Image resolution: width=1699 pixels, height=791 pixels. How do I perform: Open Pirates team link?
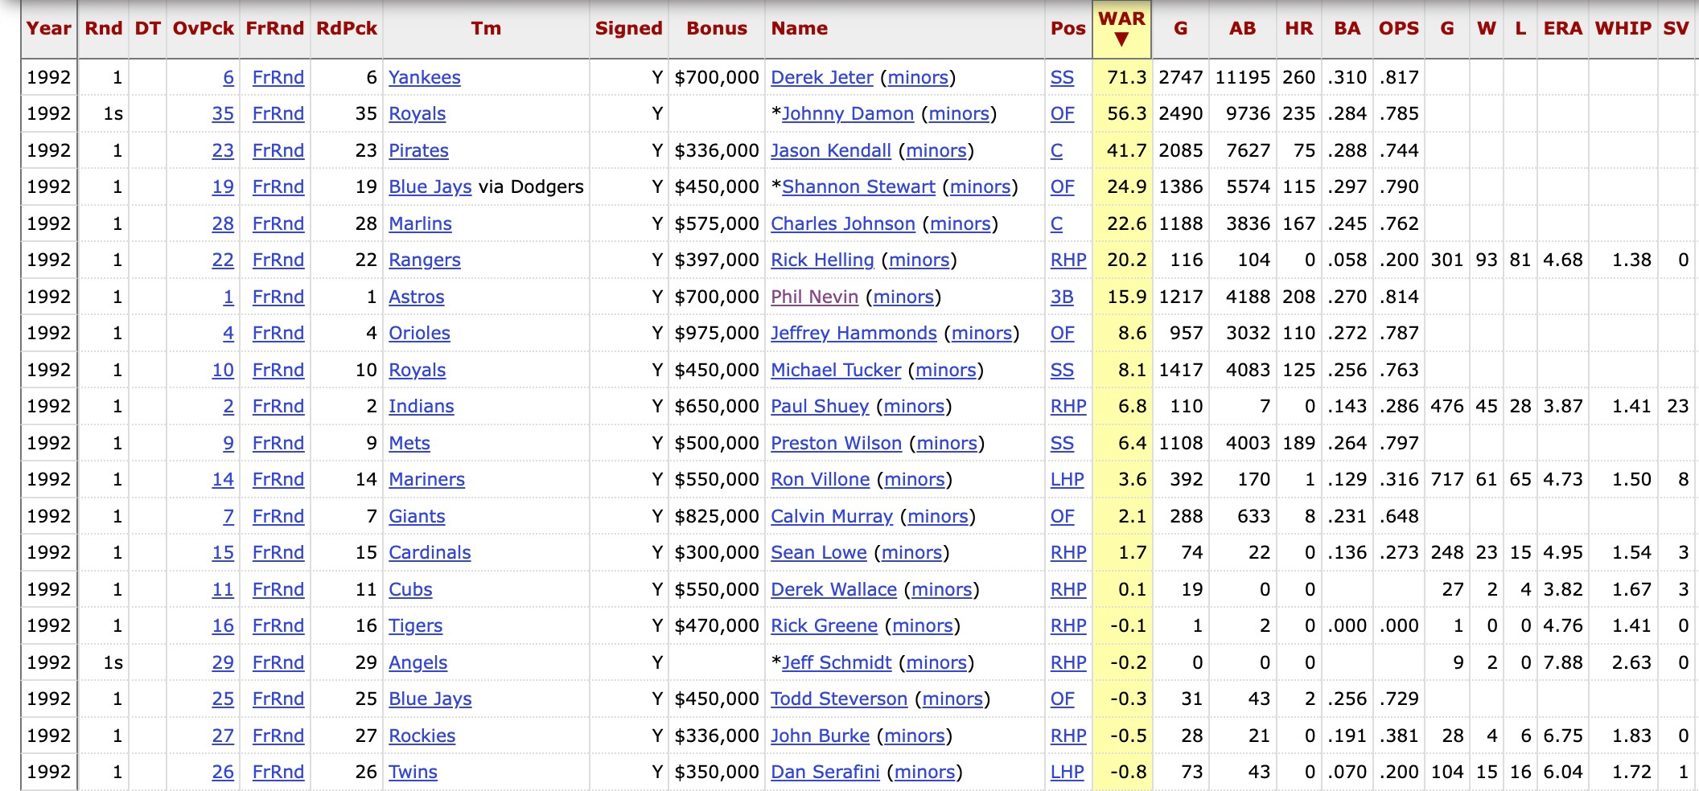point(418,151)
